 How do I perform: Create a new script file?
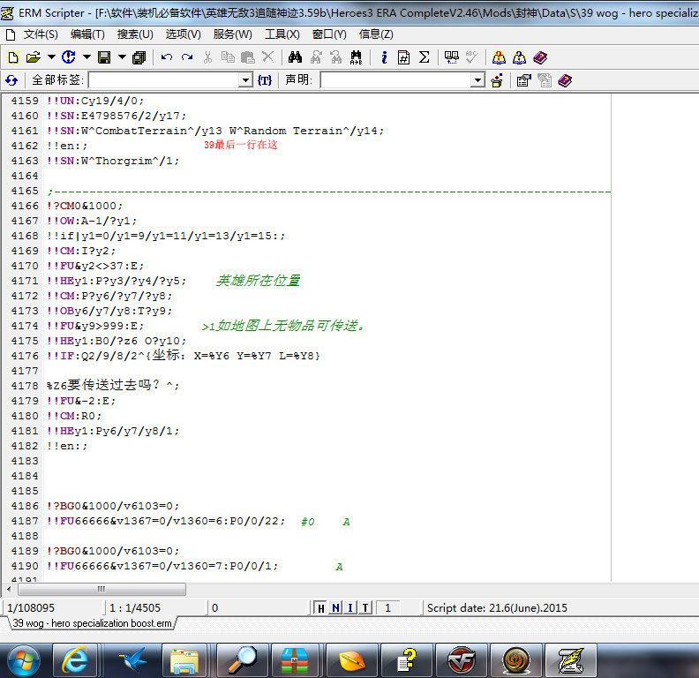[13, 57]
